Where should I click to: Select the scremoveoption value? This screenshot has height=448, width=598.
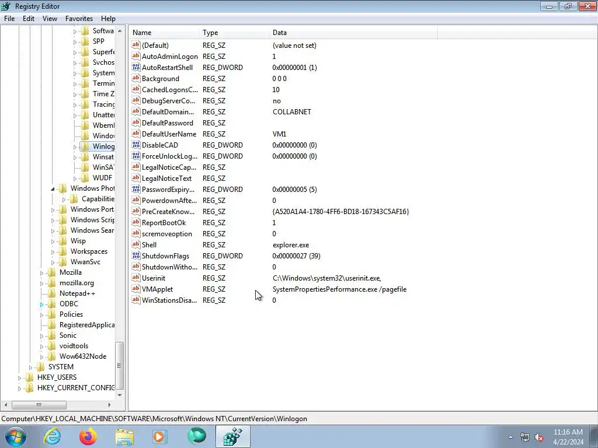coord(166,233)
